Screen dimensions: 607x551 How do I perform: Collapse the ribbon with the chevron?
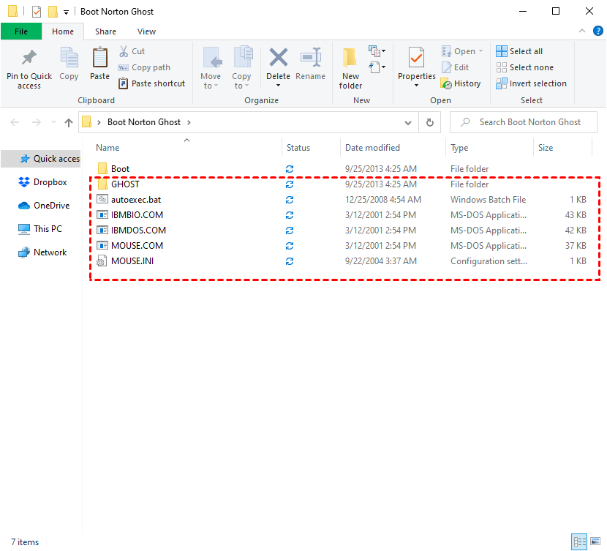[x=582, y=31]
